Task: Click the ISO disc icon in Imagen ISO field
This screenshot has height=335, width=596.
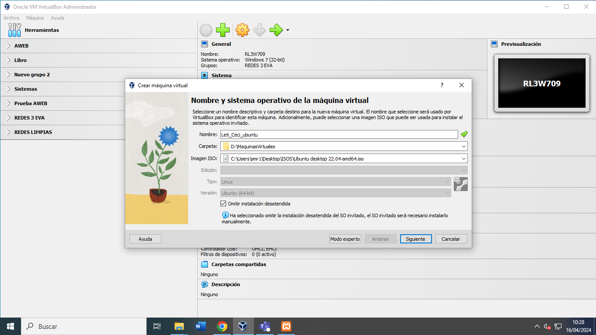Action: point(225,158)
